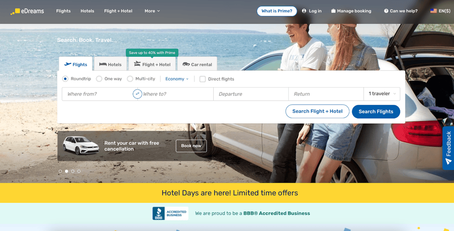Select the One way radio button

point(99,79)
